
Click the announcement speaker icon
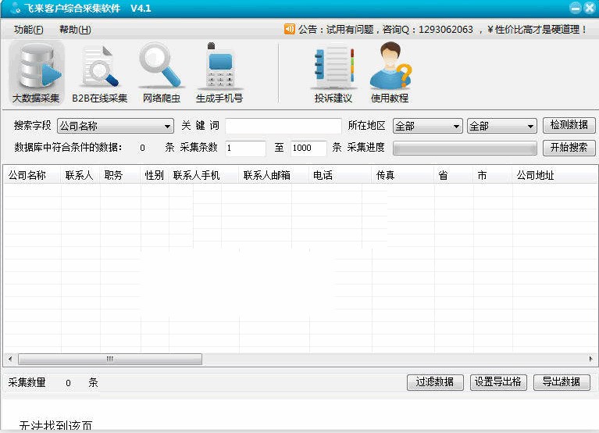pyautogui.click(x=289, y=29)
